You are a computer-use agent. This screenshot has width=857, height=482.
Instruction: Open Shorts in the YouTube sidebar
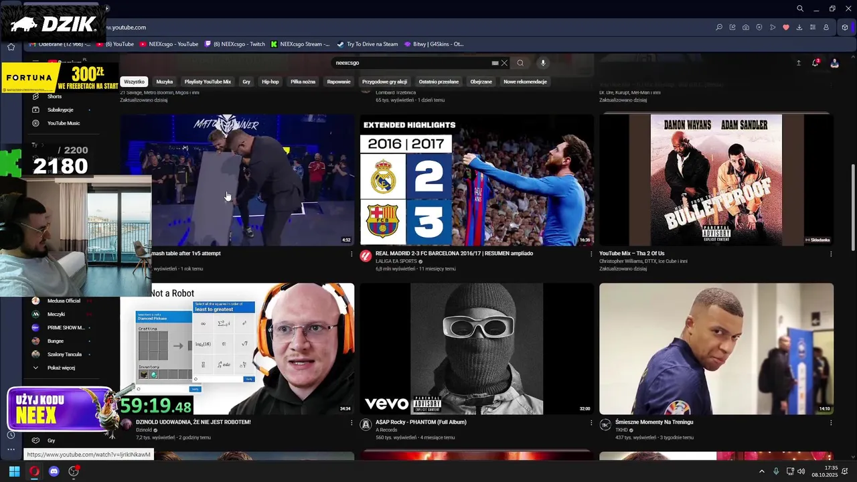click(x=54, y=96)
